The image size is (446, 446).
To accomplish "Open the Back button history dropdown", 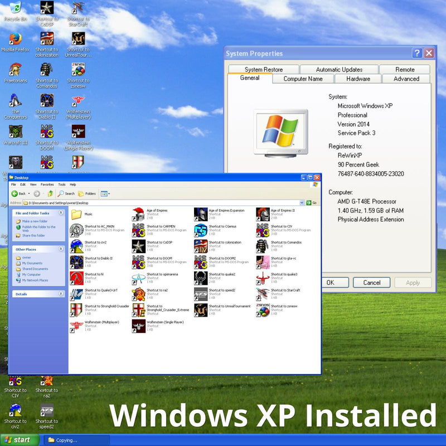I will click(x=29, y=193).
